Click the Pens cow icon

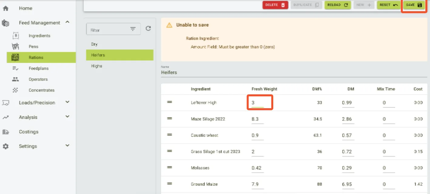tap(15, 47)
